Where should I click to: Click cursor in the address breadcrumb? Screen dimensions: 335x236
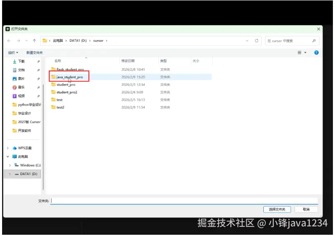point(98,40)
